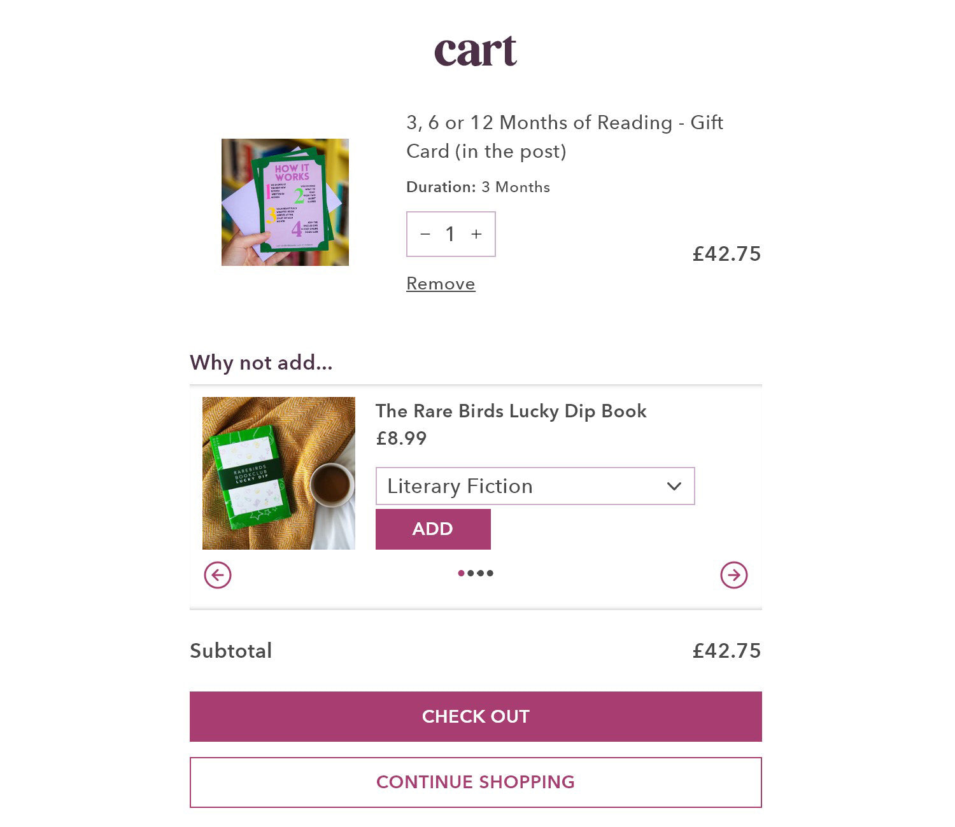The image size is (955, 827).
Task: Jump to the second carousel dot
Action: tap(470, 573)
